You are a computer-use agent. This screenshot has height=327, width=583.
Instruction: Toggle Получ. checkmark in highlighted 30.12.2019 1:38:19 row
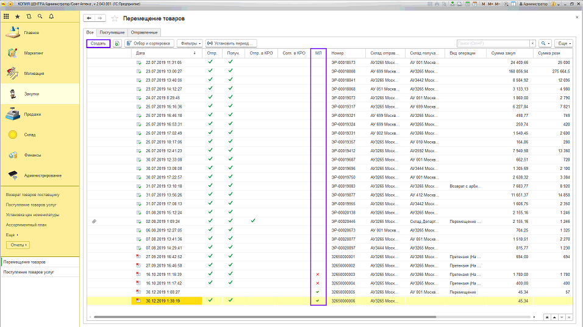click(x=231, y=300)
